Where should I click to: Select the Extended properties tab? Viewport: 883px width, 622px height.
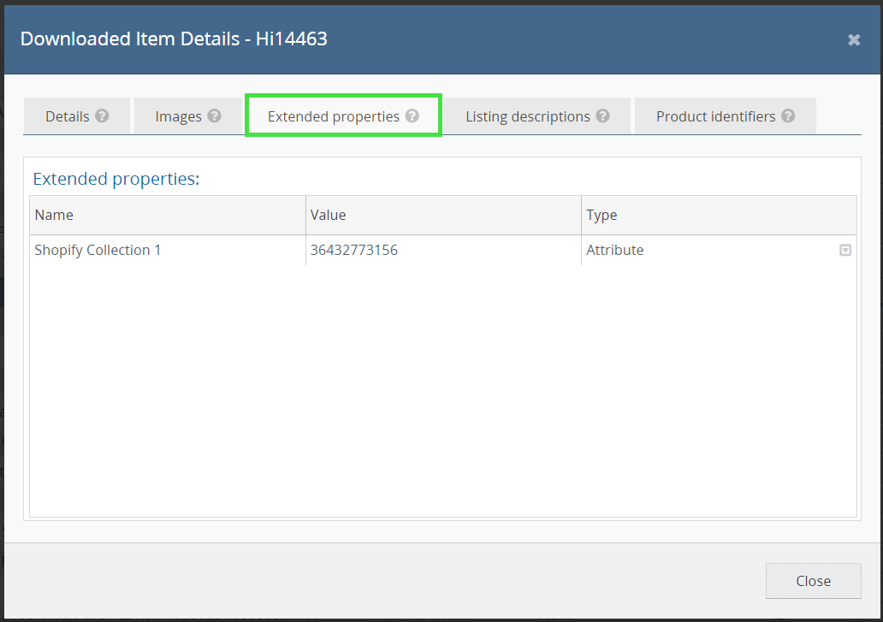tap(333, 116)
